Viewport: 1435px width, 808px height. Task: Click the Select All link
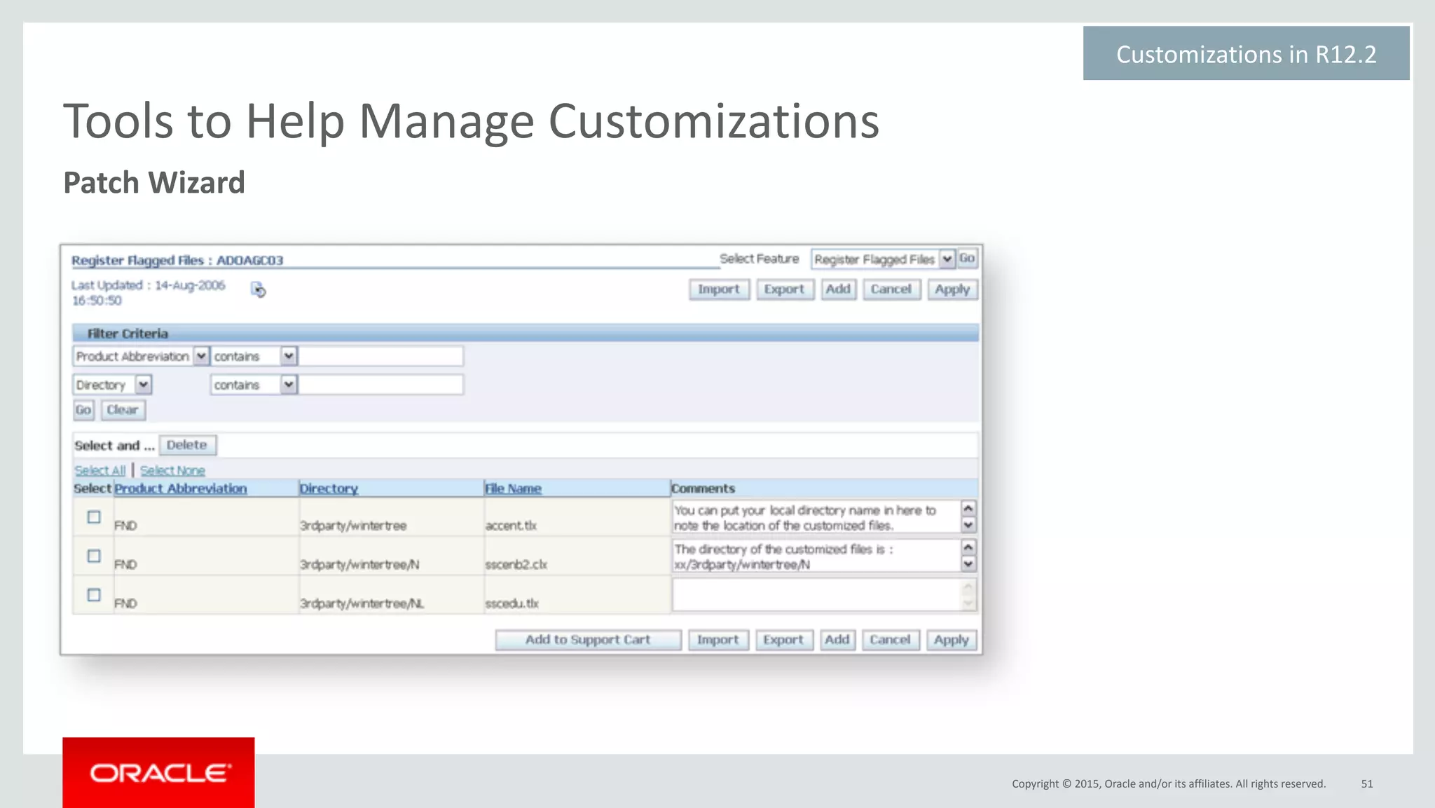[x=100, y=470]
